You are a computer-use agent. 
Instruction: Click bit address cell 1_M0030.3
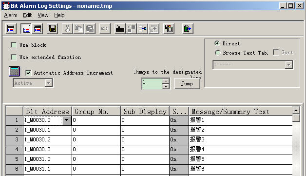pyautogui.click(x=47, y=150)
